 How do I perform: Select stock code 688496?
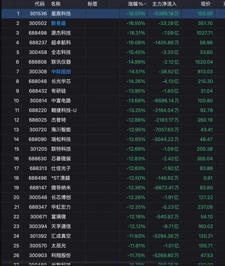pyautogui.click(x=38, y=178)
